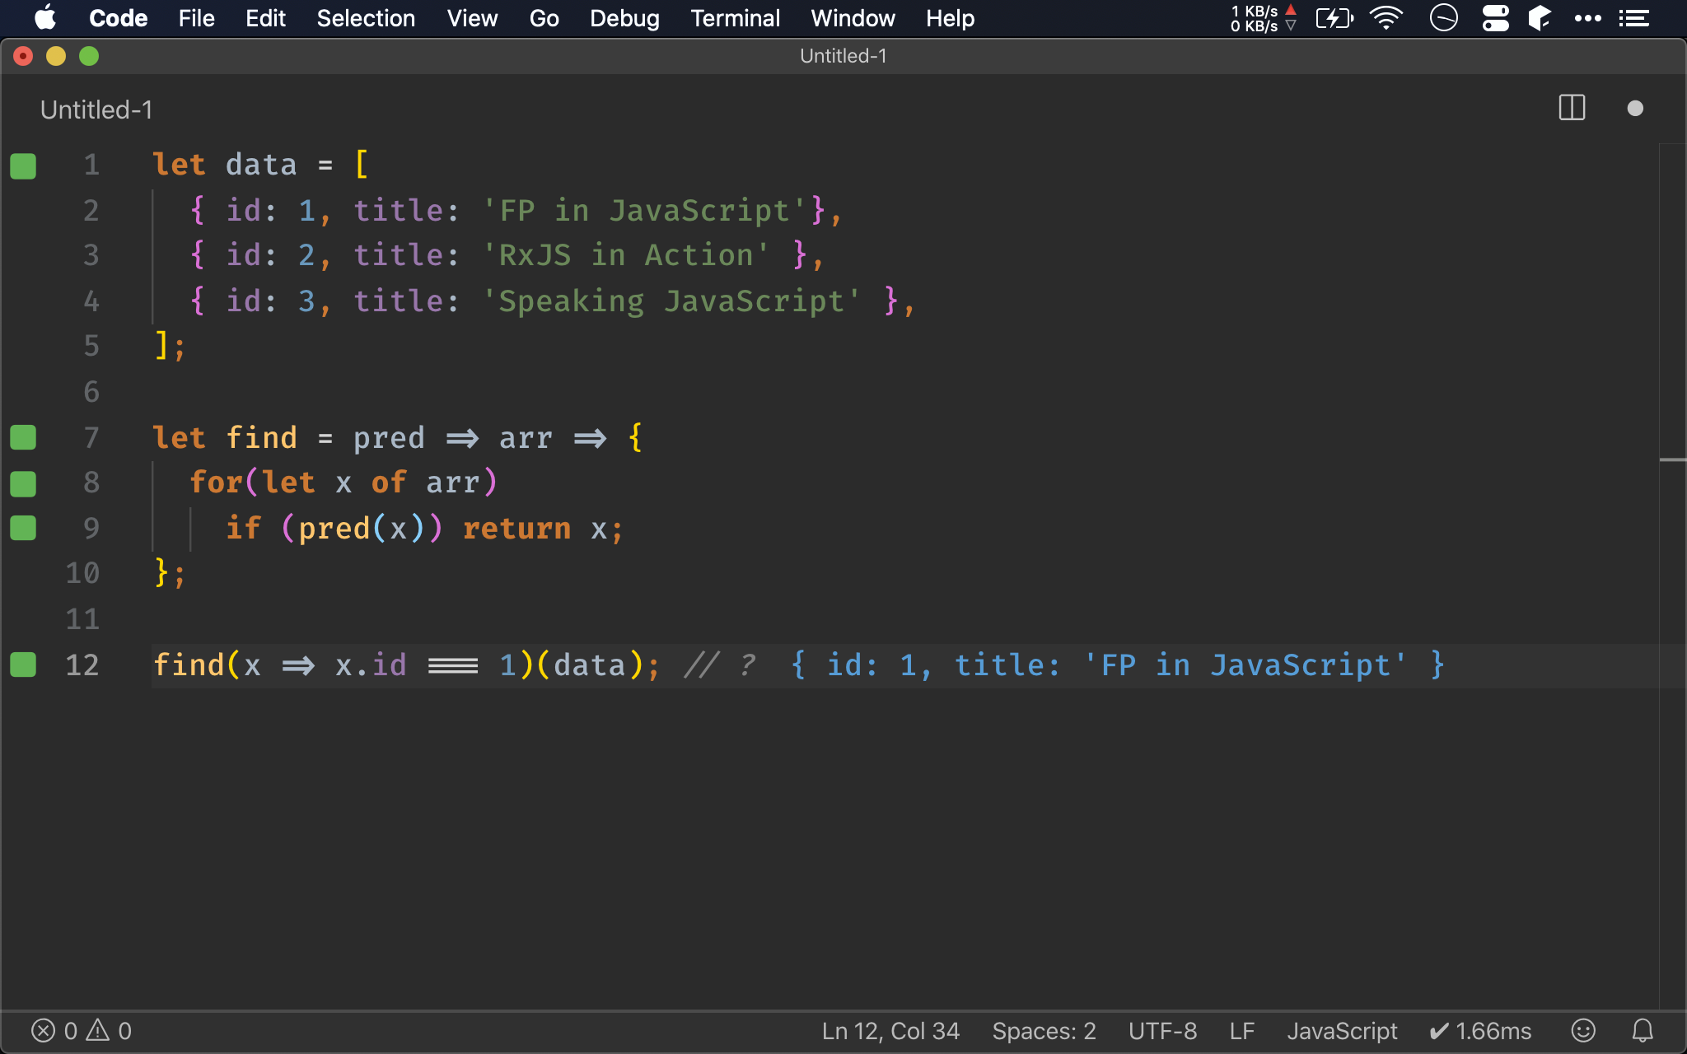Click the battery charging icon

coord(1334,18)
